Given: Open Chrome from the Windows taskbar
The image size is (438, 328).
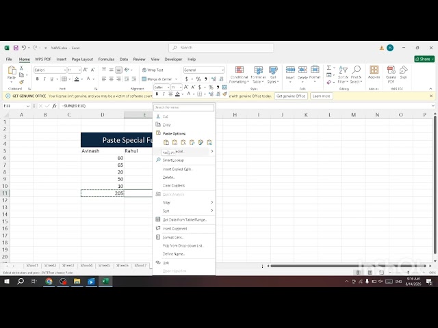Looking at the screenshot, I should 49,282.
